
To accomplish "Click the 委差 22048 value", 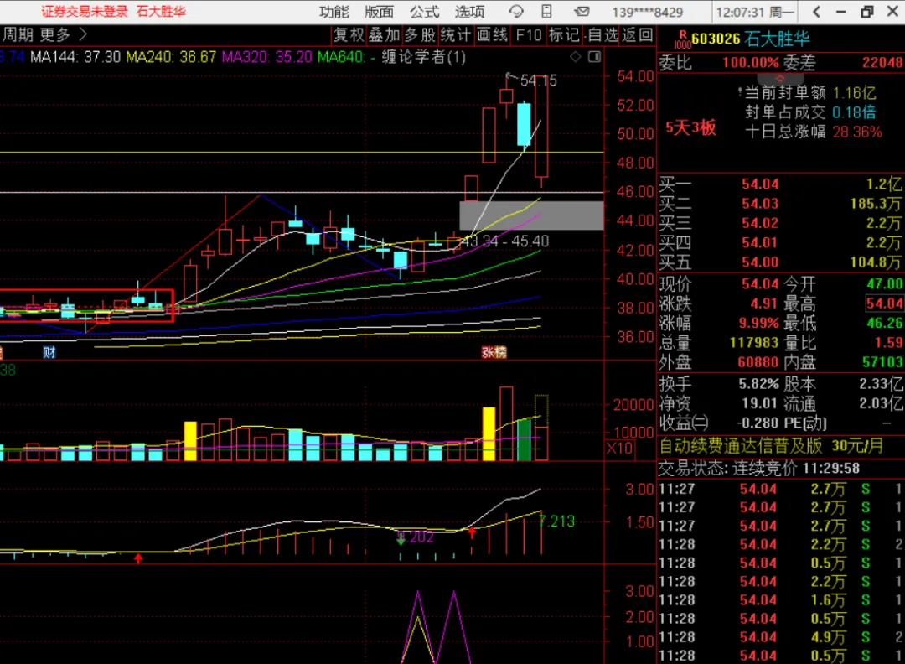I will click(882, 62).
